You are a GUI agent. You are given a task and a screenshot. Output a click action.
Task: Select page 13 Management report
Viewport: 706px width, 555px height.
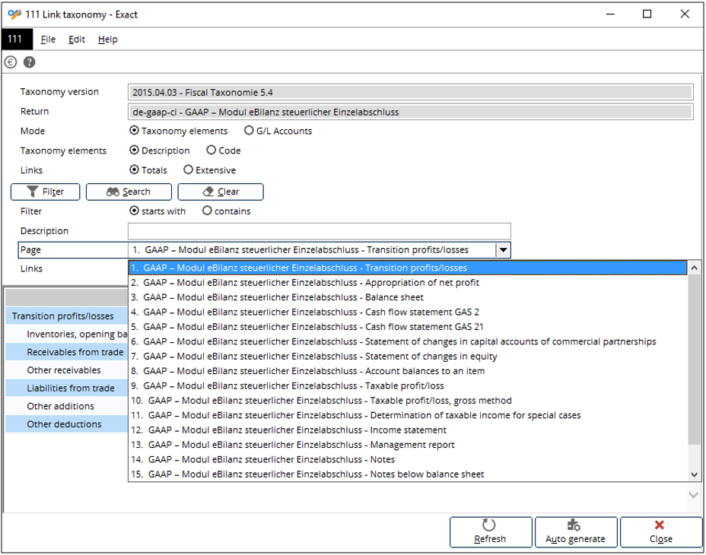pyautogui.click(x=408, y=445)
